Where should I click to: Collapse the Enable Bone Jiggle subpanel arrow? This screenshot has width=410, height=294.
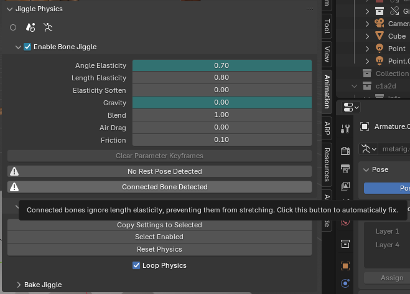[x=18, y=47]
